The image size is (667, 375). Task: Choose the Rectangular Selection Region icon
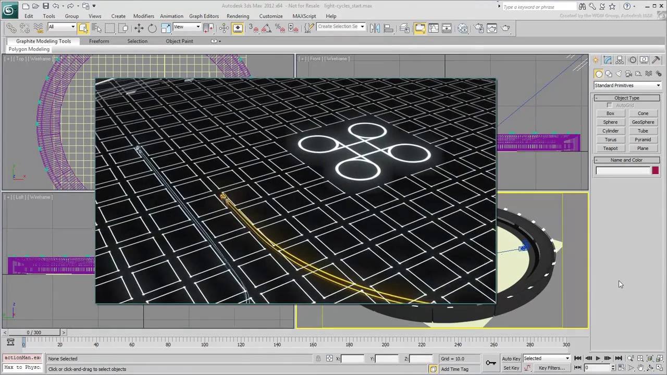click(110, 28)
